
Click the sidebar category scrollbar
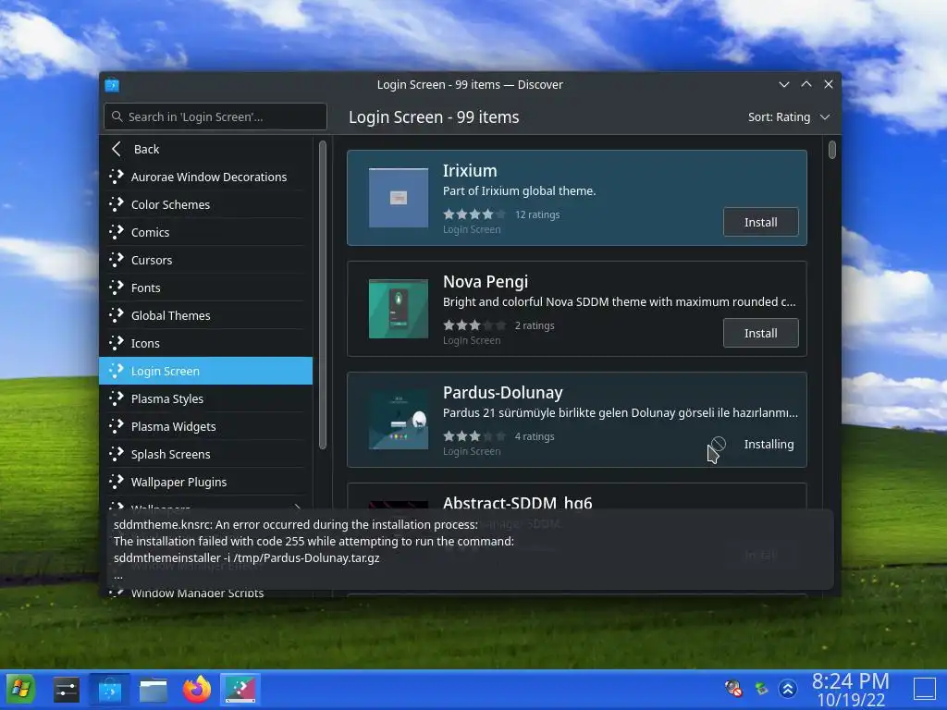click(x=323, y=295)
